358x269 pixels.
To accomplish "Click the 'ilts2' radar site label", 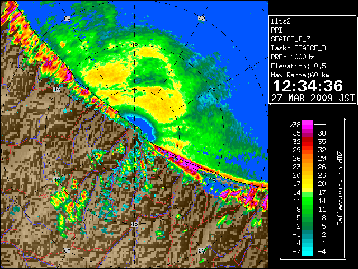I will point(281,21).
